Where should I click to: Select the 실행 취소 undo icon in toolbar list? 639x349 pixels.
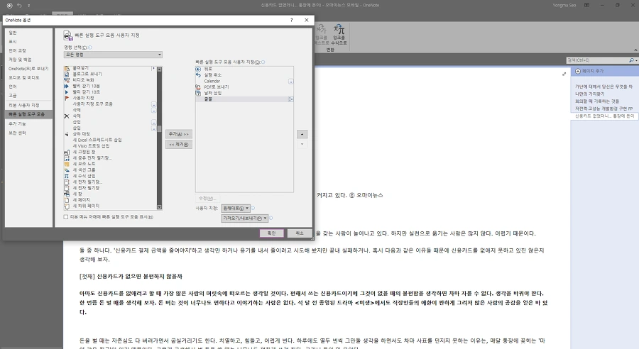click(199, 75)
